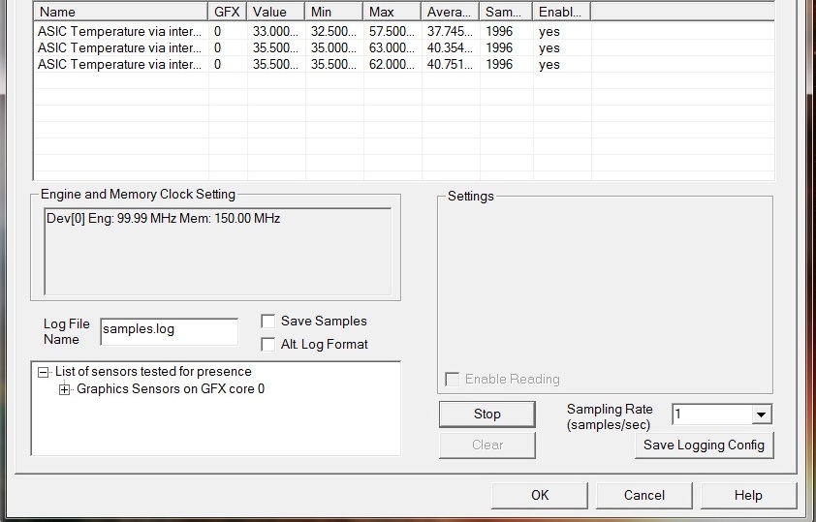Open Help for this dialog
Screen dimensions: 816x522
pyautogui.click(x=748, y=496)
